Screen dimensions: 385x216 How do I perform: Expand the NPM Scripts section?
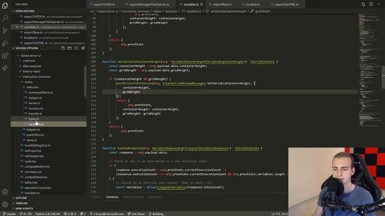pos(24,209)
